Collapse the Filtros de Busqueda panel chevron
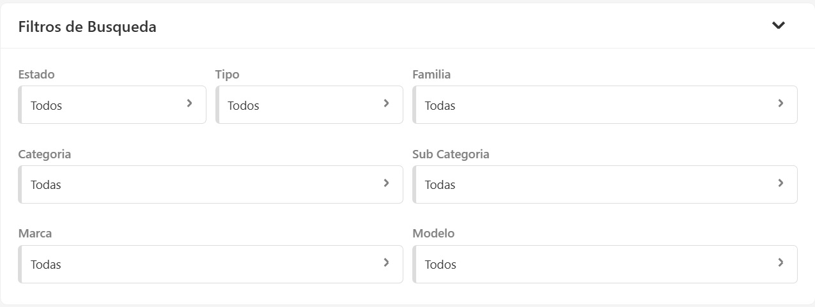815x307 pixels. click(778, 26)
